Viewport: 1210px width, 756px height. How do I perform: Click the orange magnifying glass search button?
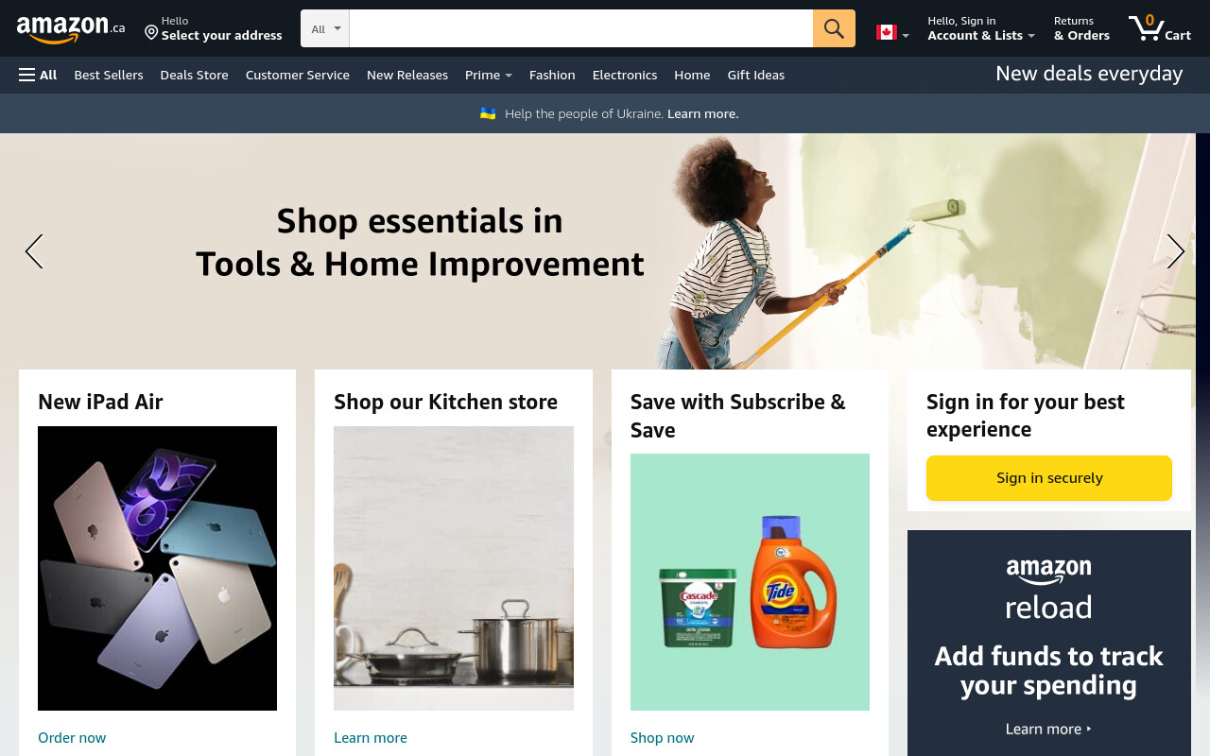pos(834,28)
